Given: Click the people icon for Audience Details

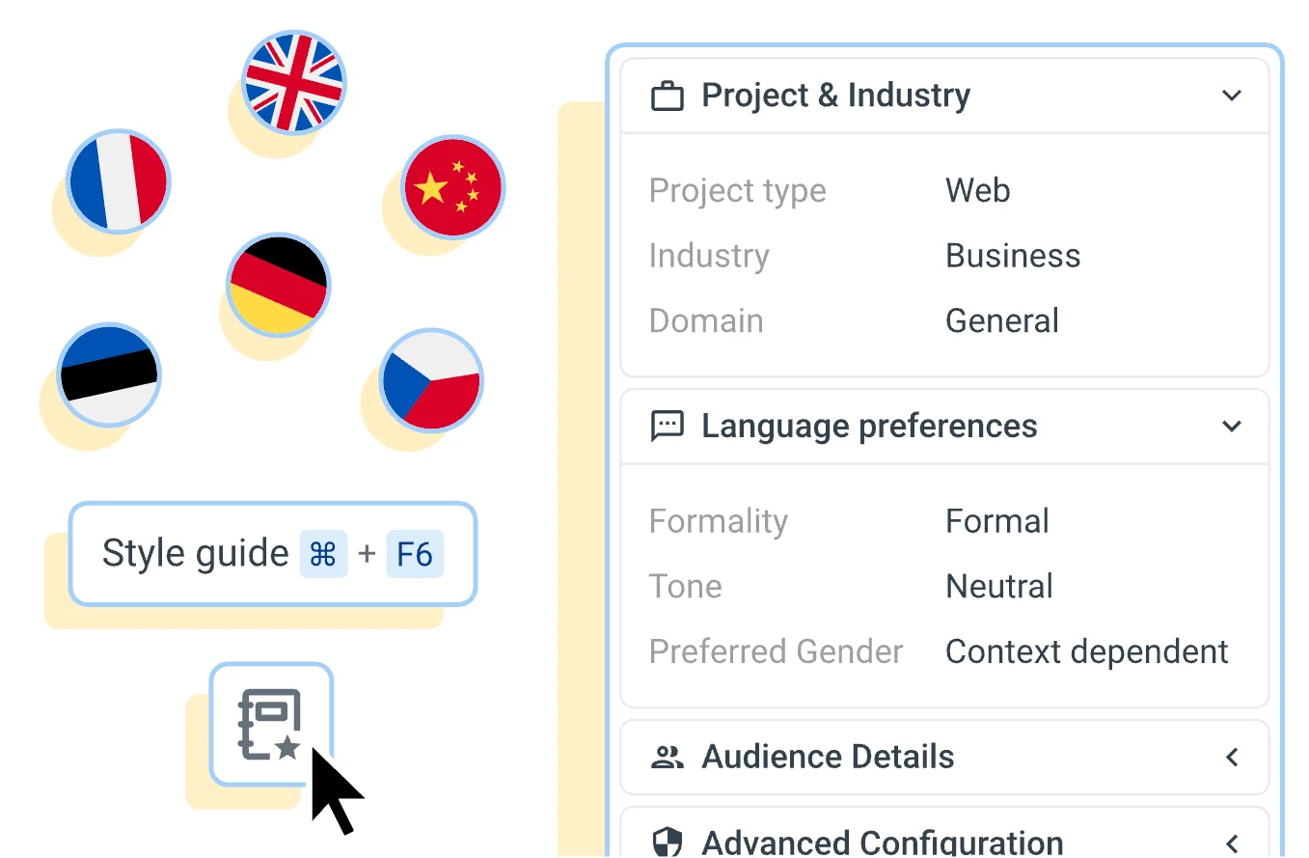Looking at the screenshot, I should point(668,758).
